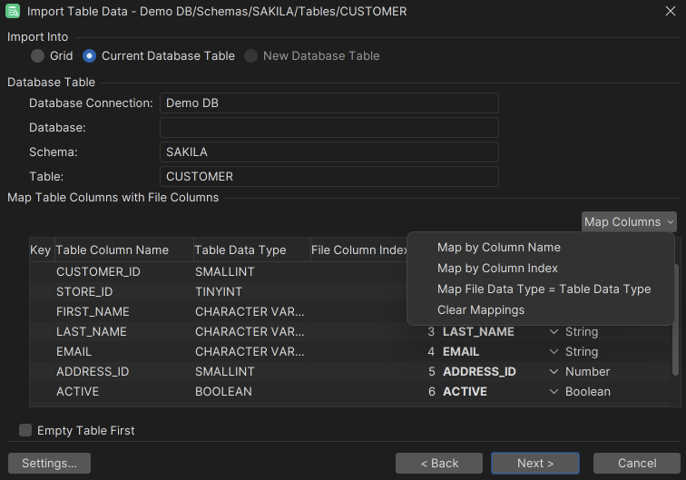686x480 pixels.
Task: Click the import dialog icon in title bar
Action: (14, 12)
